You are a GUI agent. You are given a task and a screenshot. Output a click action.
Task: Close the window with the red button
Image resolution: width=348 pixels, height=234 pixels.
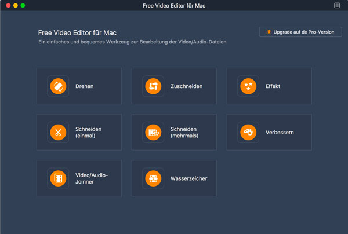(x=8, y=6)
